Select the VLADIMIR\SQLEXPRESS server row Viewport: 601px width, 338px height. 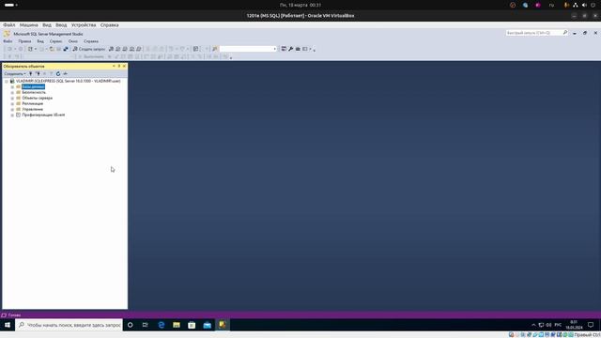(68, 82)
